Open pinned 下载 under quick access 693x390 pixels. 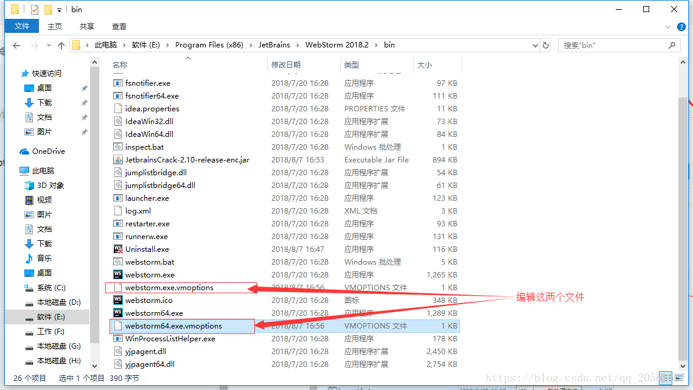44,103
